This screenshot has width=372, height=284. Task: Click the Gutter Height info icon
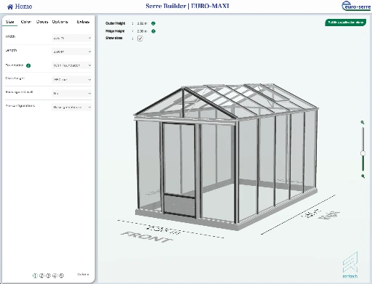point(153,23)
